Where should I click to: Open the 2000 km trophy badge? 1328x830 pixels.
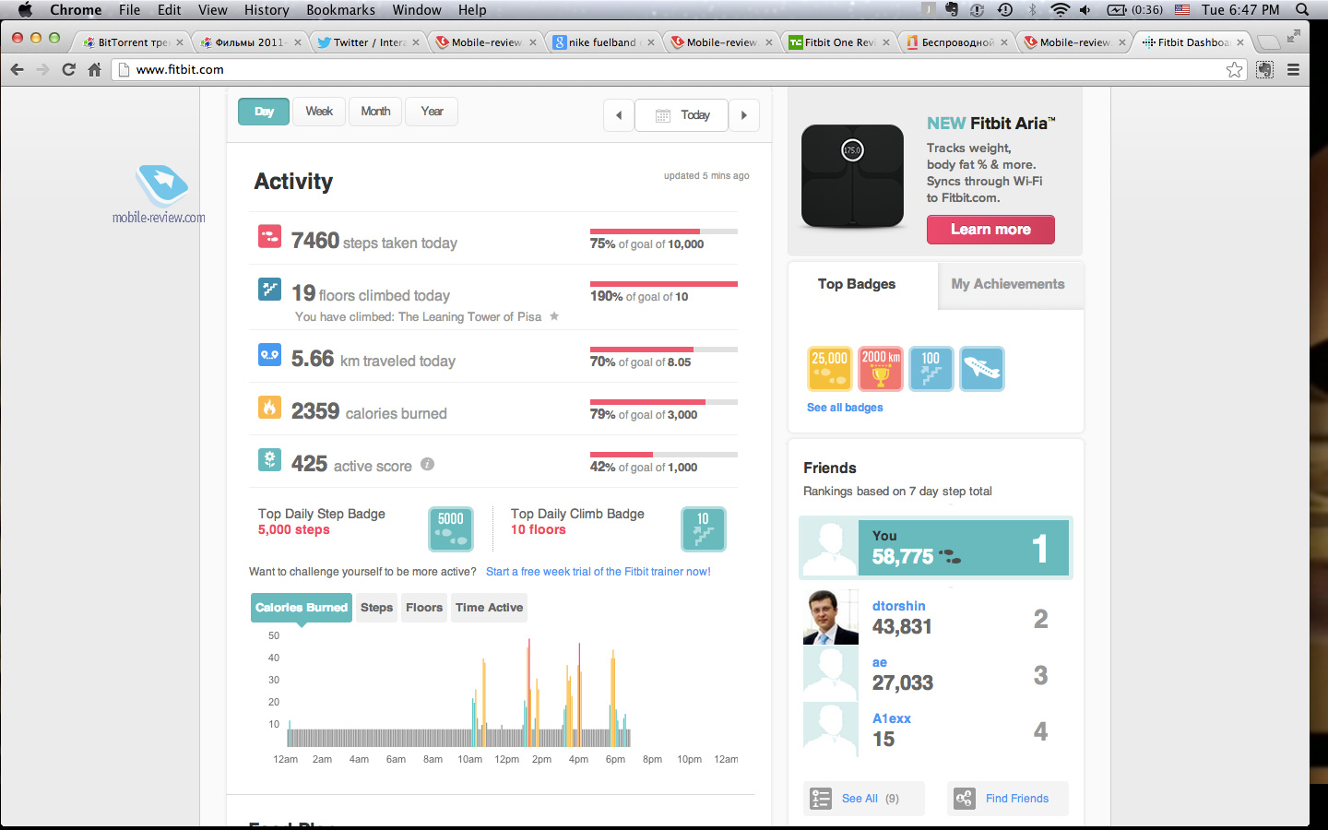(881, 369)
